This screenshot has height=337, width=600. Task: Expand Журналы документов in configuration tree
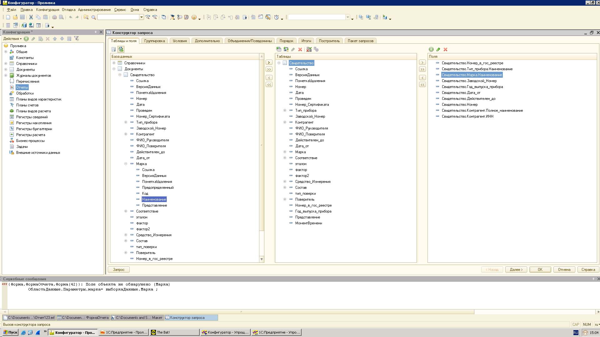pos(6,76)
